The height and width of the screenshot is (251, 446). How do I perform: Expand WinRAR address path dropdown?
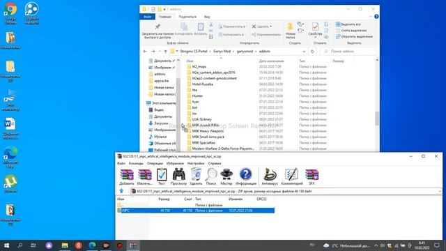[x=440, y=191]
